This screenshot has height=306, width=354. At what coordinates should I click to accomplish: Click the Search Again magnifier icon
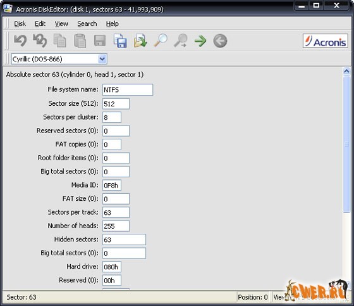point(180,41)
